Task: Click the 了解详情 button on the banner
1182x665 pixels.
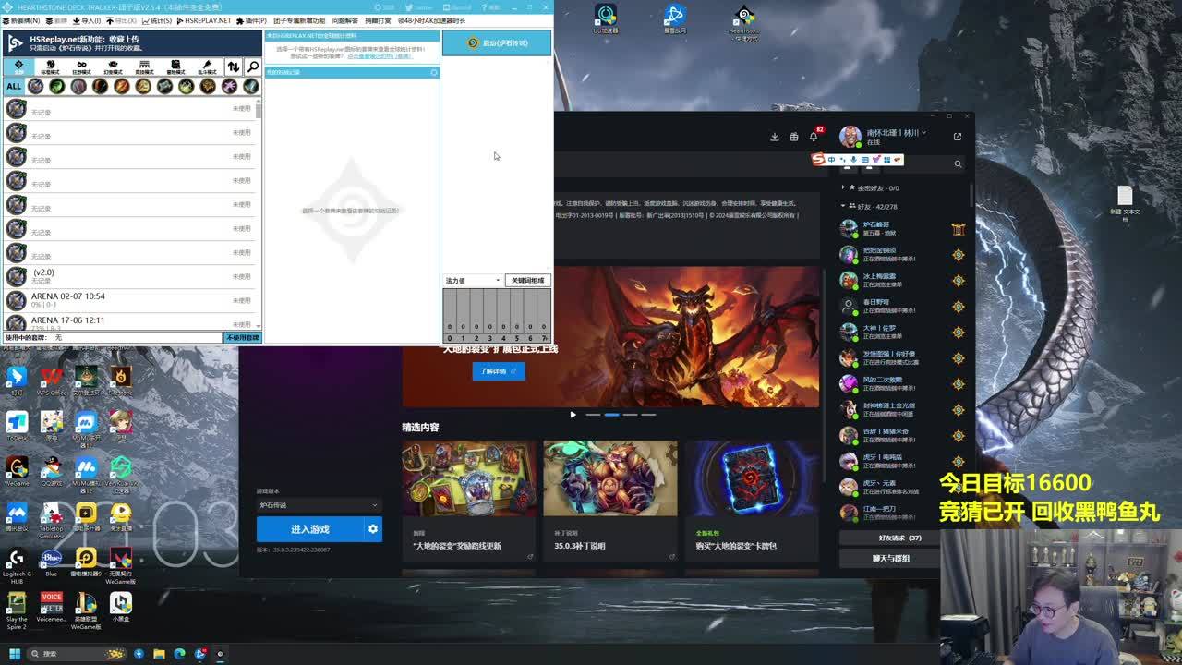Action: (498, 371)
